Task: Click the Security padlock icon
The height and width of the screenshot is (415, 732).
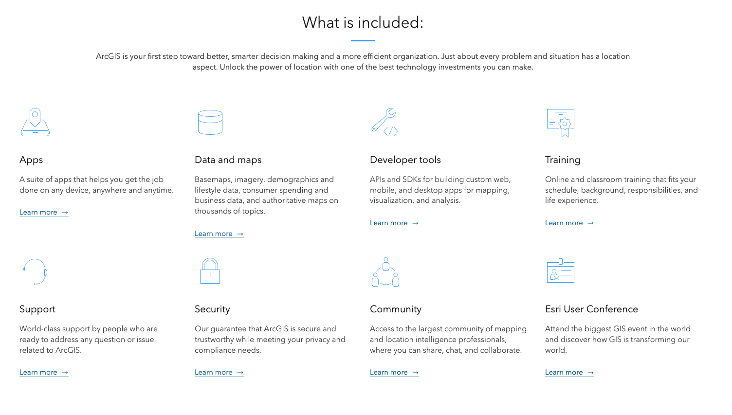Action: [210, 271]
